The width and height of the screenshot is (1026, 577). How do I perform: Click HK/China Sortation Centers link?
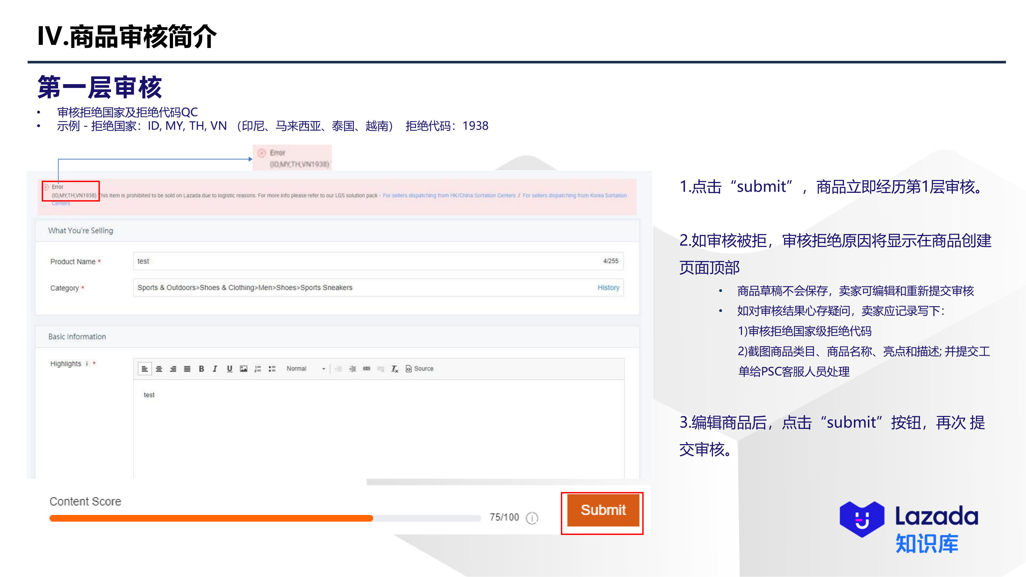click(x=449, y=195)
